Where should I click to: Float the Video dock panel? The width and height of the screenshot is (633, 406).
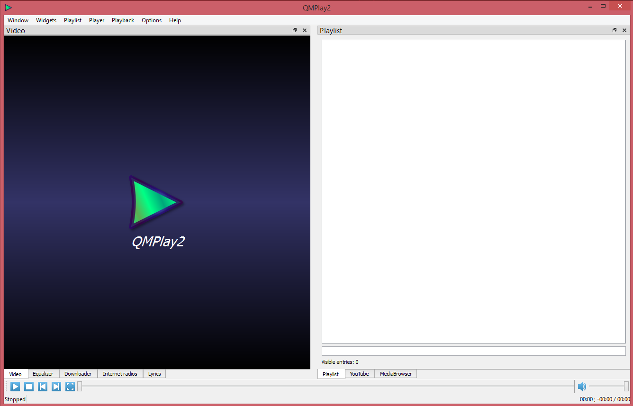click(x=295, y=30)
